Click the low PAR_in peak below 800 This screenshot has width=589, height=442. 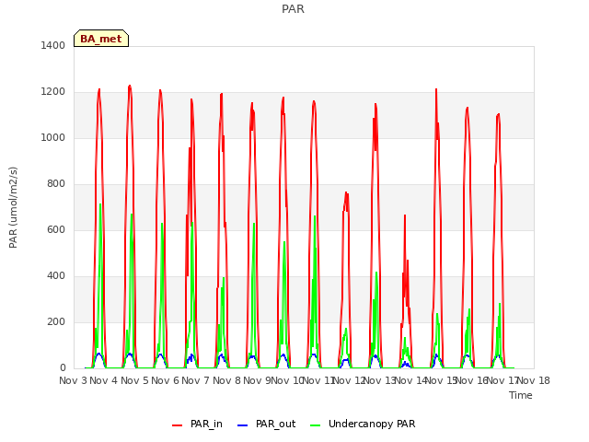click(346, 192)
